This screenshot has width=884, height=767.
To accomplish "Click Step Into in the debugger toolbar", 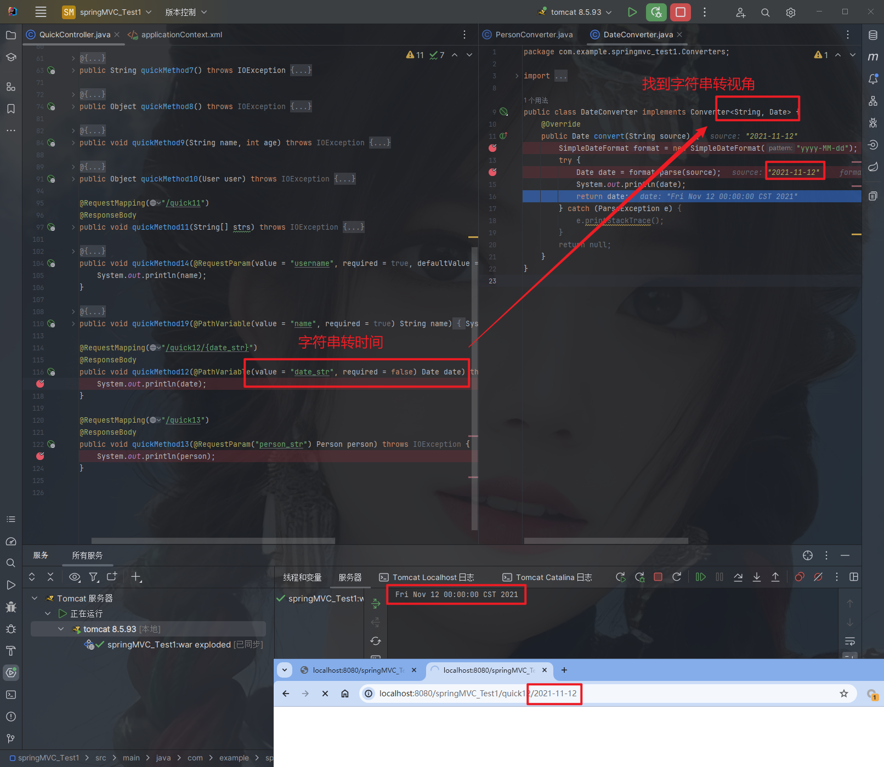I will 757,577.
